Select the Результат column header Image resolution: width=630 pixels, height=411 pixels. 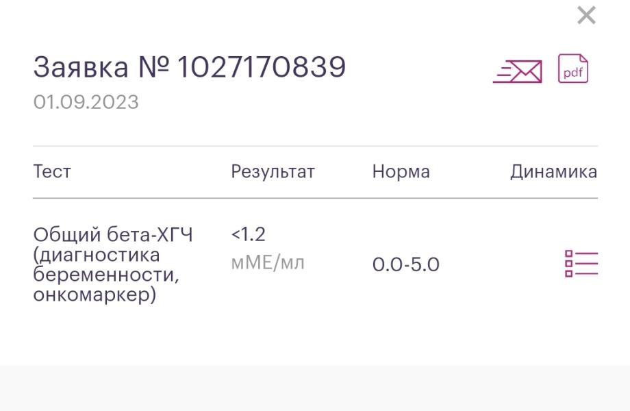(273, 172)
